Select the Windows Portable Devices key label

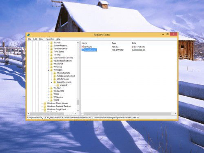59,106
